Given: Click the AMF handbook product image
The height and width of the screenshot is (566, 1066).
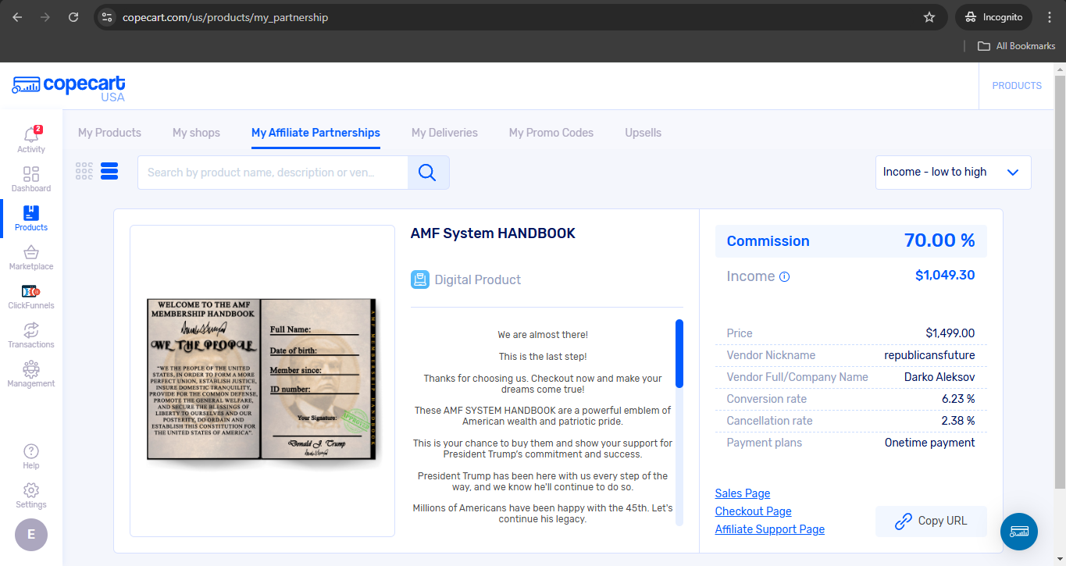Looking at the screenshot, I should [x=262, y=380].
